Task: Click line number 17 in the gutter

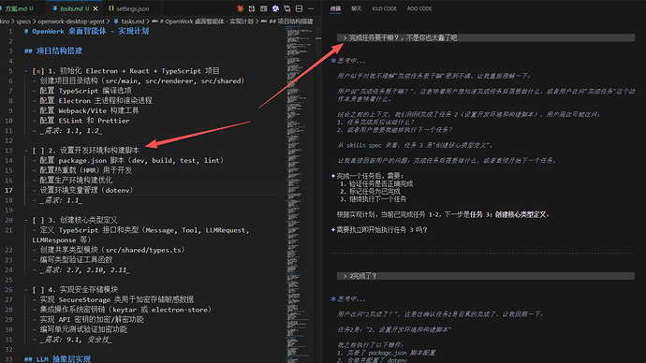Action: (x=8, y=190)
